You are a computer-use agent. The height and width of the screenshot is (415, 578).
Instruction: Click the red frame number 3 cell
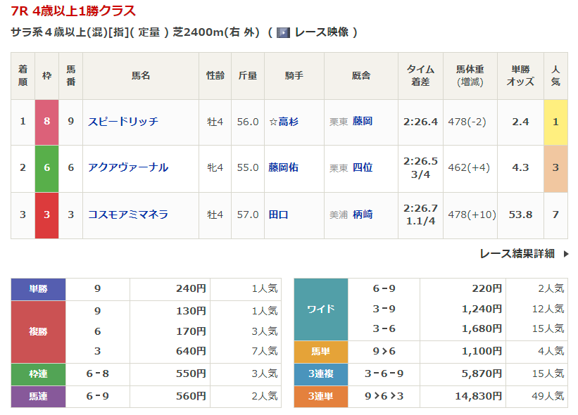click(x=47, y=215)
